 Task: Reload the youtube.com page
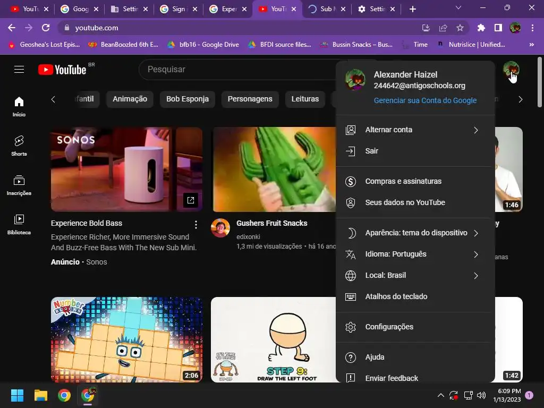[46, 28]
